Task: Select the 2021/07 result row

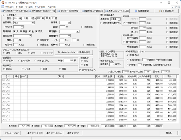Action: click(x=89, y=102)
